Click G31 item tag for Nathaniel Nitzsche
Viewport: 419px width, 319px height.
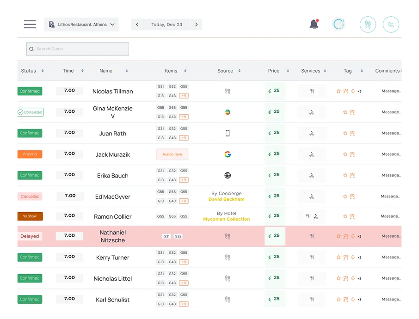166,236
